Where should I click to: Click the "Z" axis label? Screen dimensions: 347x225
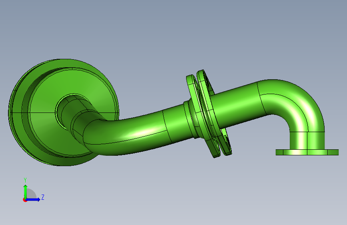[x=43, y=197]
